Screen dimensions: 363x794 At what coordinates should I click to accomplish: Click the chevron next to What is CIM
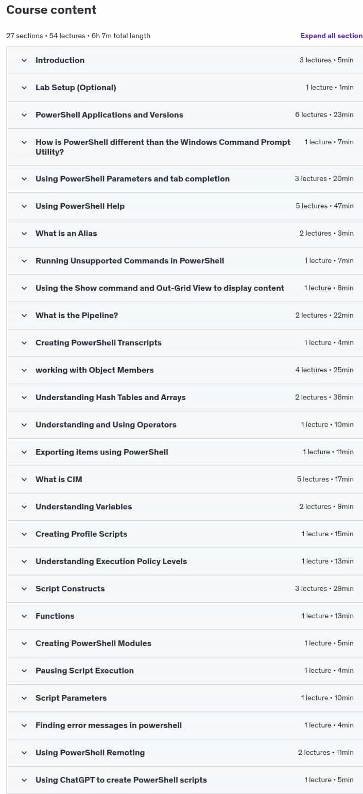(x=24, y=479)
